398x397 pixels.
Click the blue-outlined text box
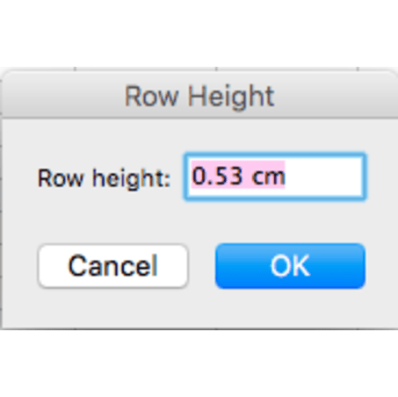coord(275,177)
